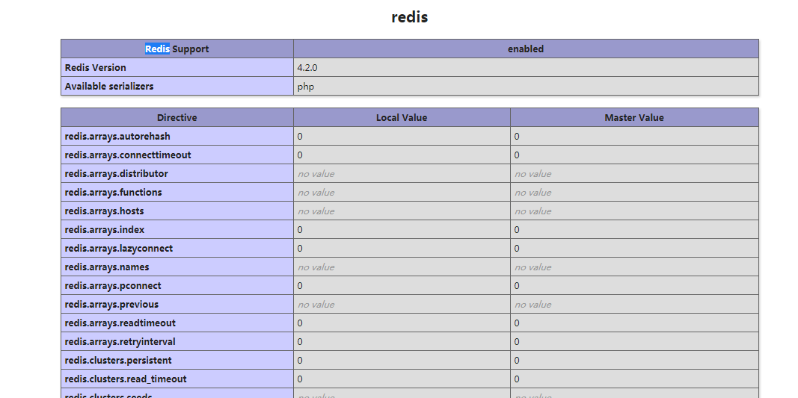Click master value of redis.clusters.read_timeout

[517, 379]
